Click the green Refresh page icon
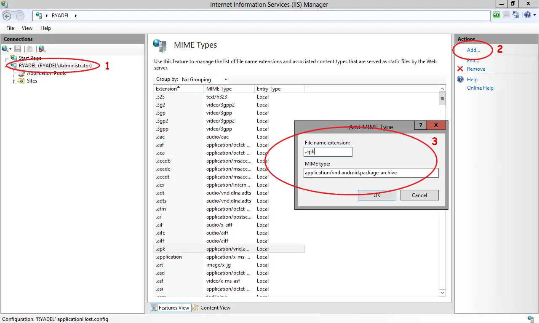Viewport: 539px width, 323px height. click(497, 15)
